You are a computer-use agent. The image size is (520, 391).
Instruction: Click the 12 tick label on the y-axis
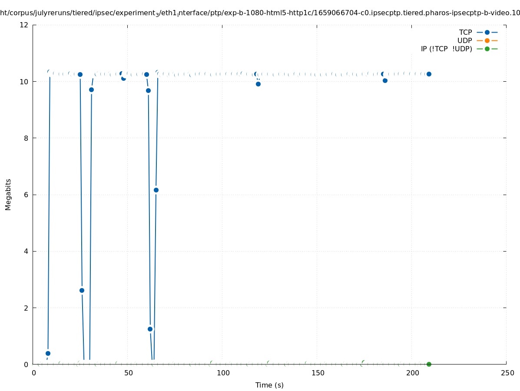coord(24,25)
